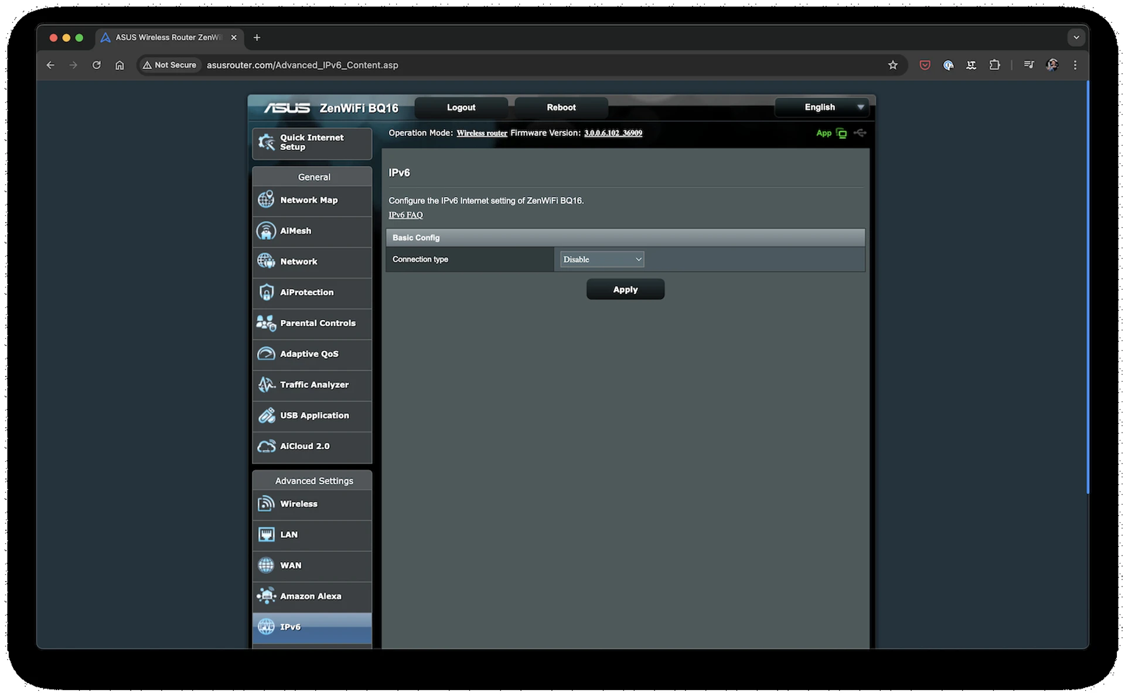Bookmark this page with star icon
Viewport: 1125px width, 696px height.
(x=892, y=65)
